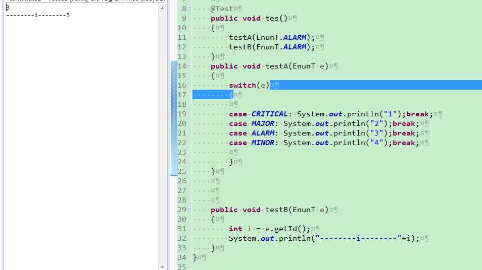Click line number 31 in the gutter
Image resolution: width=482 pixels, height=270 pixels.
(x=182, y=229)
